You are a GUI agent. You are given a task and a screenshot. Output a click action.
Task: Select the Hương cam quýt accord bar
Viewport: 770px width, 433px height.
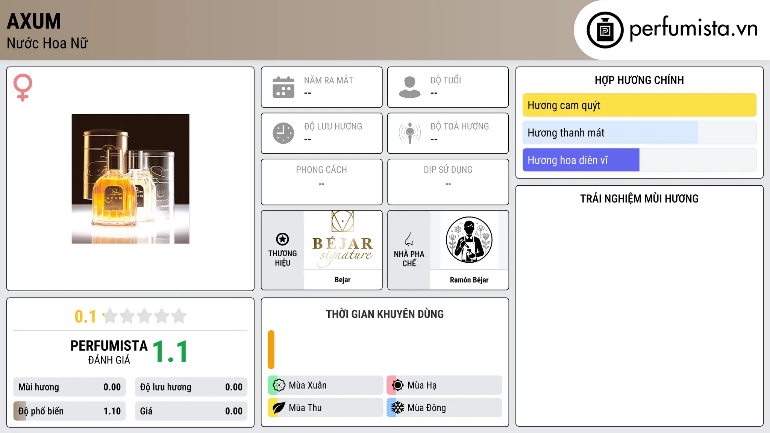point(639,105)
